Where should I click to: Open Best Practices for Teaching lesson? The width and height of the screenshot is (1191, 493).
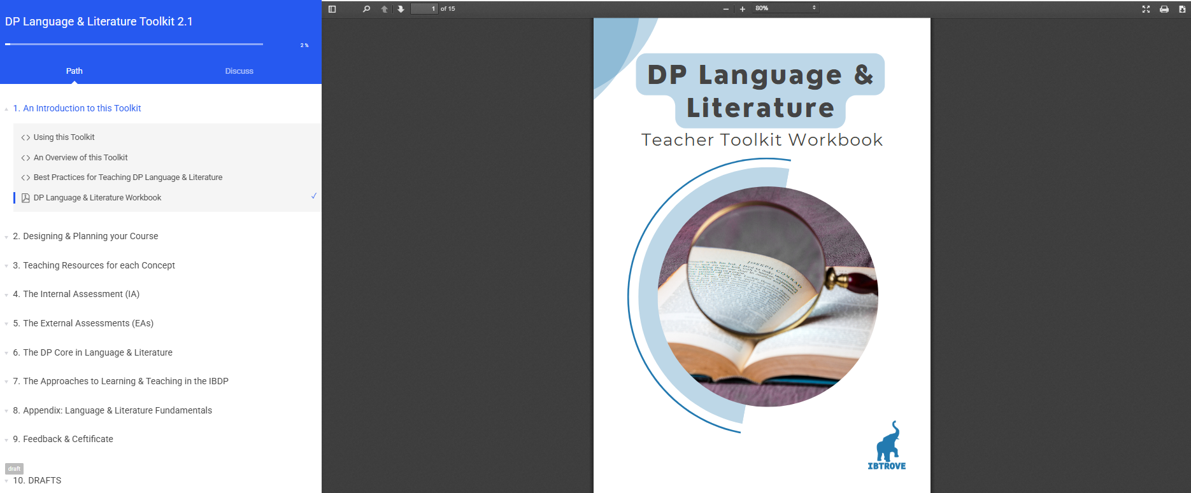(127, 177)
